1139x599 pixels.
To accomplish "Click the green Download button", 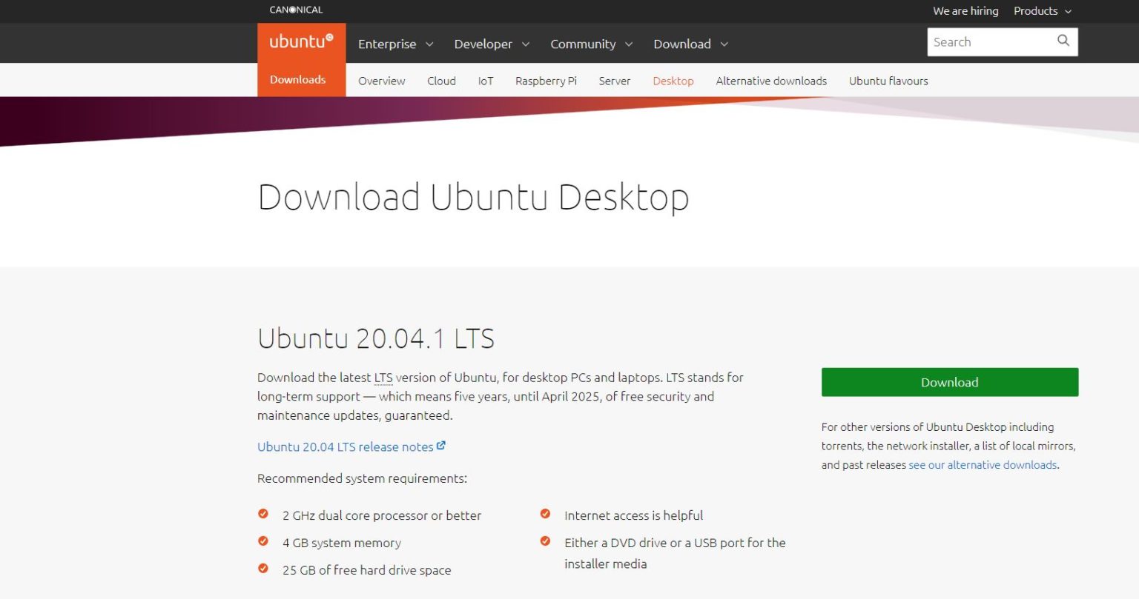I will click(x=950, y=382).
